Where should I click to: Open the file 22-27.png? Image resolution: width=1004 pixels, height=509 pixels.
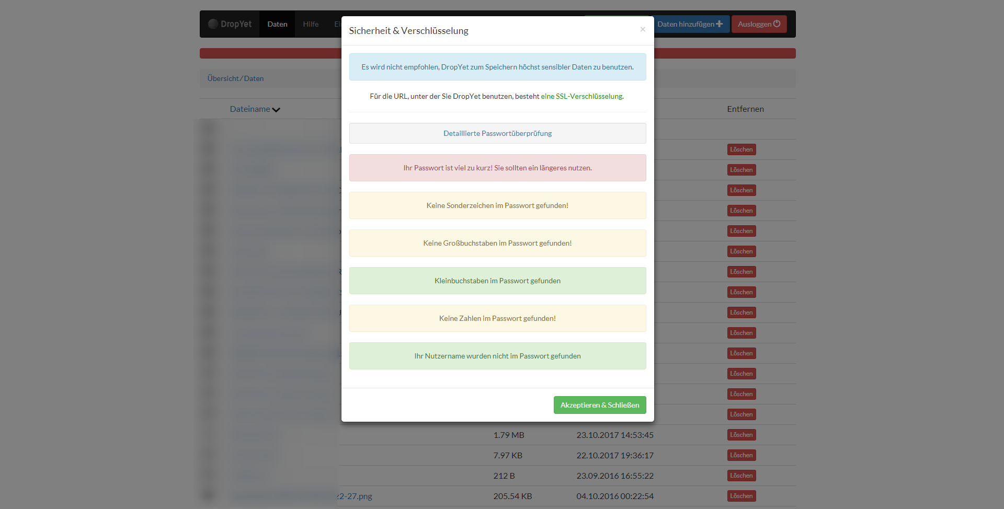click(356, 496)
